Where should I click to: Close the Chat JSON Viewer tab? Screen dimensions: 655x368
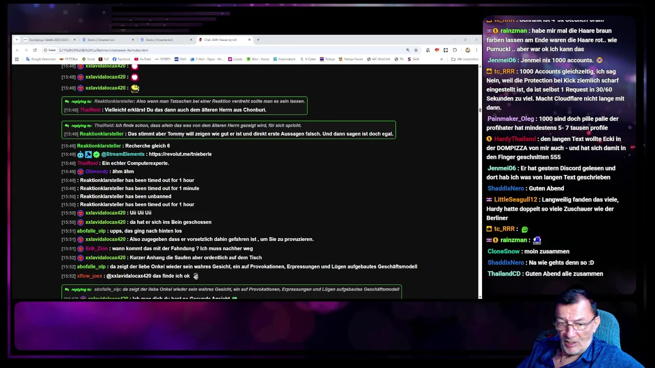pos(249,39)
